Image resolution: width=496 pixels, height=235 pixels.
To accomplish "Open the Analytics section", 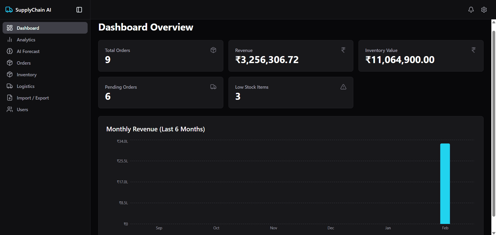I will tap(26, 40).
